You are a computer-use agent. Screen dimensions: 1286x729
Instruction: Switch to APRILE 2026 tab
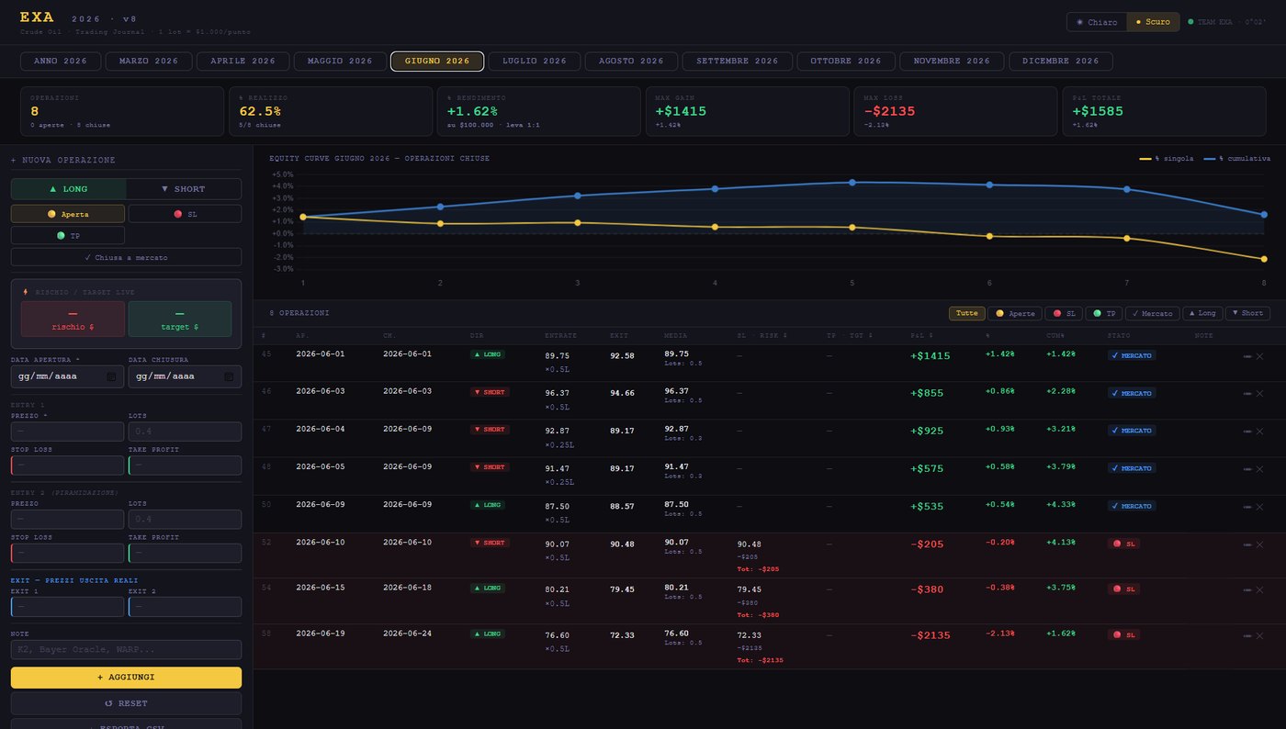tap(243, 61)
